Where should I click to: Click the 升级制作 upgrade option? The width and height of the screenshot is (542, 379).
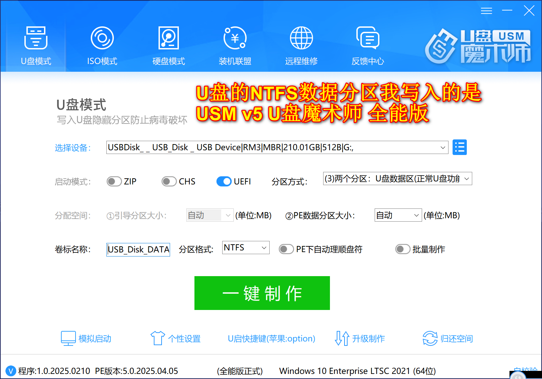point(360,338)
